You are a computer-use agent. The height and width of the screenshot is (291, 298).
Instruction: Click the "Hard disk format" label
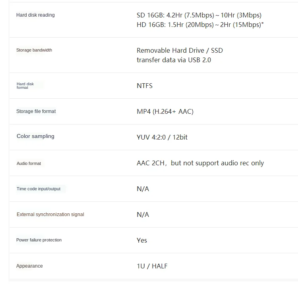coord(25,86)
